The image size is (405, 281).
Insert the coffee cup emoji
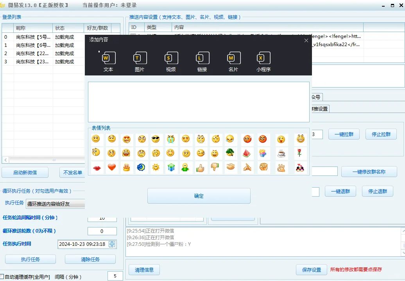click(281, 154)
